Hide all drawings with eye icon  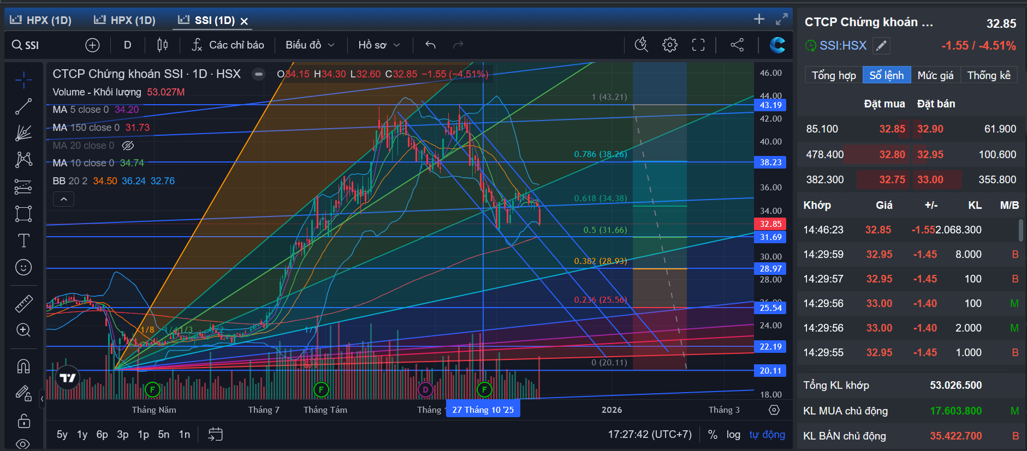[x=23, y=444]
